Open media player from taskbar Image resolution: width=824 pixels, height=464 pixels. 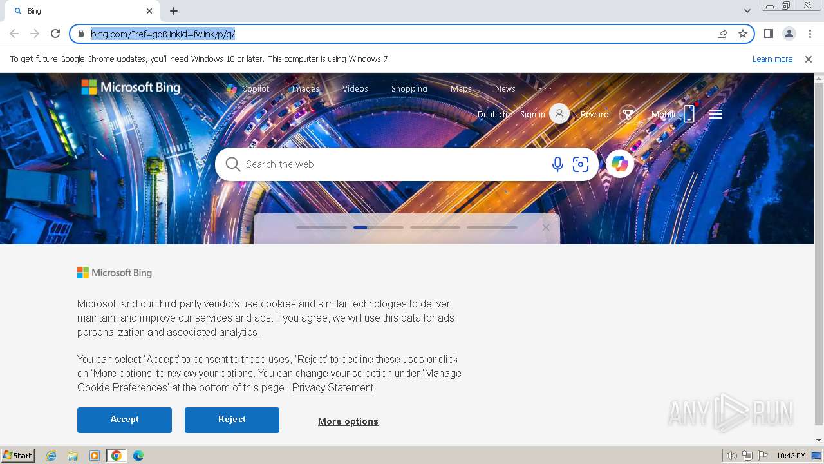coord(95,456)
